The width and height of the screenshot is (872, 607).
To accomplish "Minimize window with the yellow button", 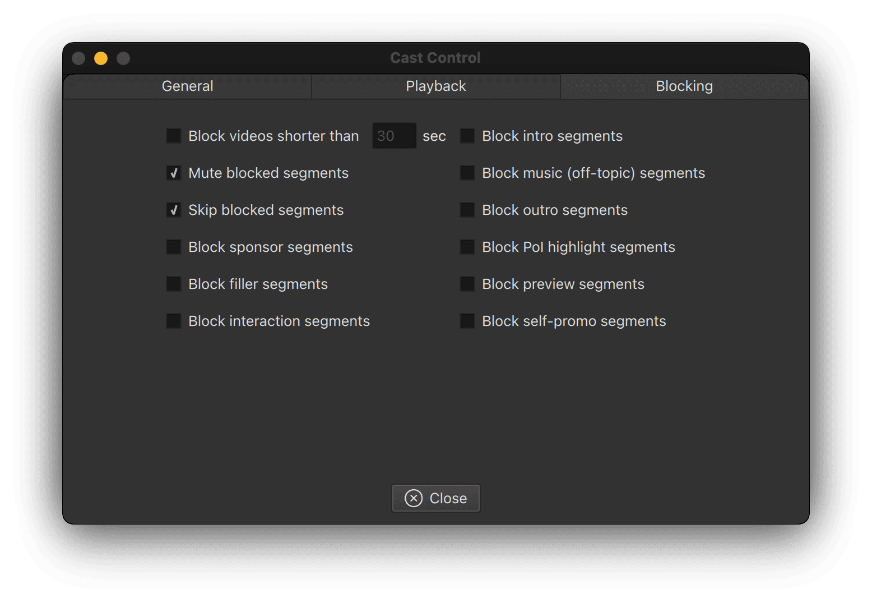I will [x=101, y=58].
